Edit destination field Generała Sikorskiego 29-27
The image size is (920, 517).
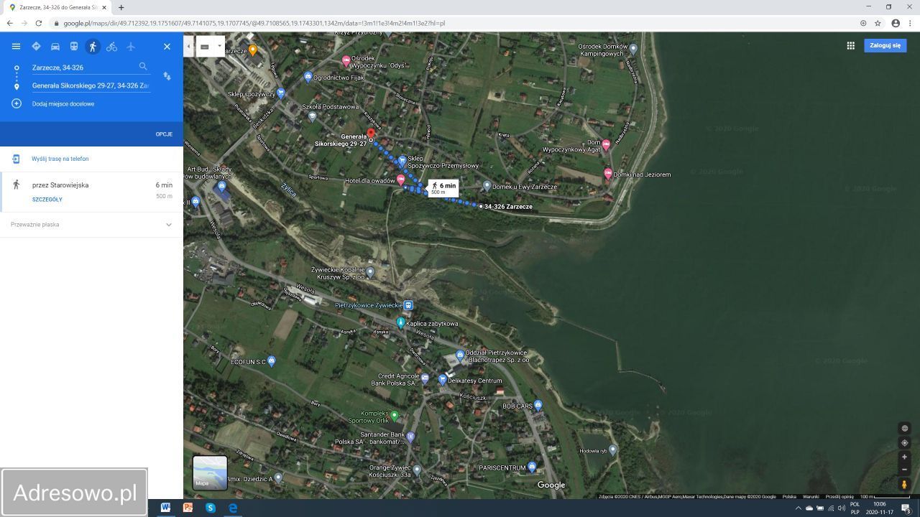(x=91, y=85)
